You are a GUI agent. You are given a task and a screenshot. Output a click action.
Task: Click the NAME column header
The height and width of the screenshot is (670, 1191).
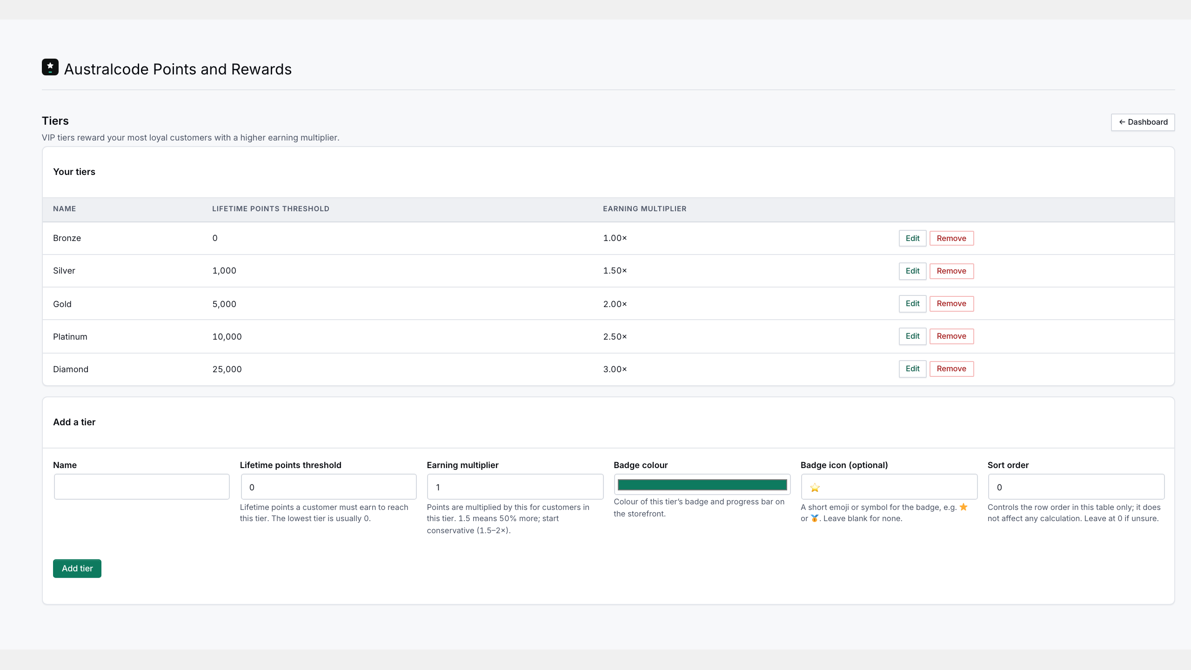65,209
